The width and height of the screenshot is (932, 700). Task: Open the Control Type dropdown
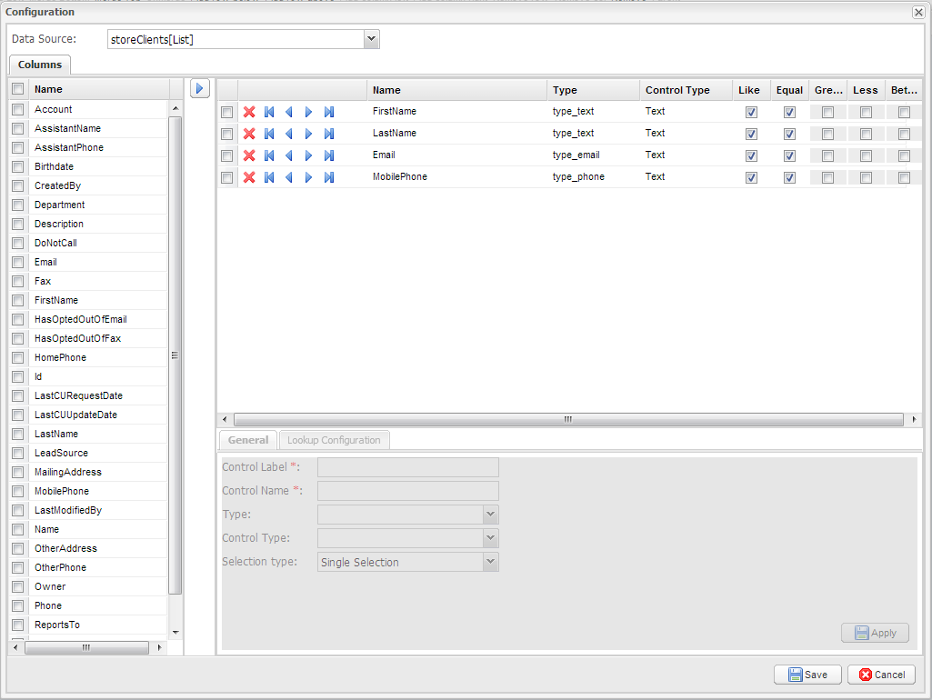490,538
